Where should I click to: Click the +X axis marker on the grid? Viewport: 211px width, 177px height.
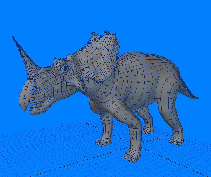(x=64, y=124)
